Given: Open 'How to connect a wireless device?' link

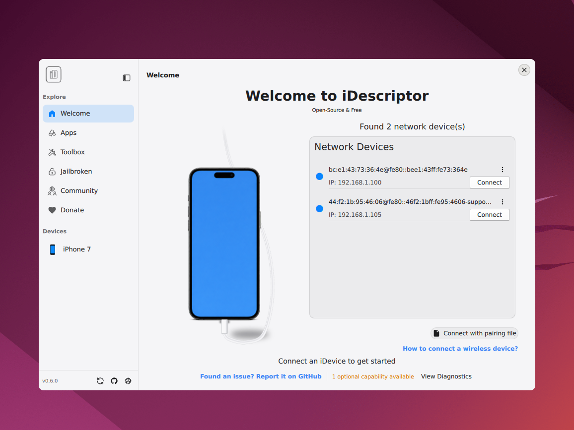Looking at the screenshot, I should pos(460,349).
